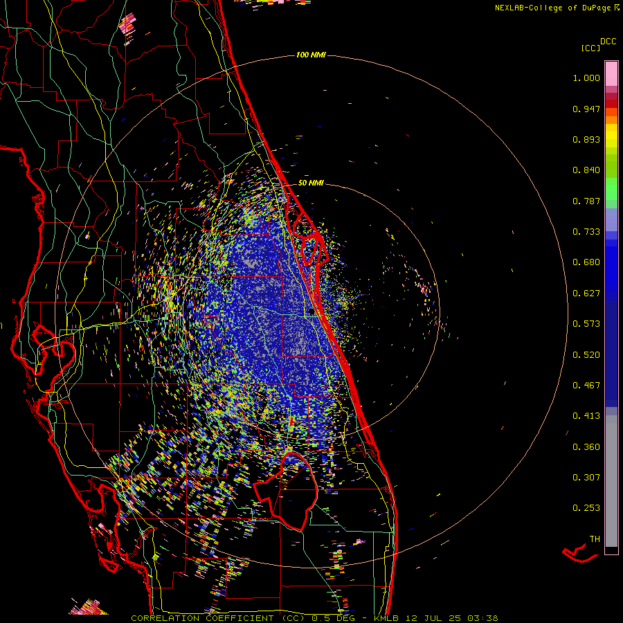
Task: Pick the gray segment of the color scale
Action: coord(611,481)
